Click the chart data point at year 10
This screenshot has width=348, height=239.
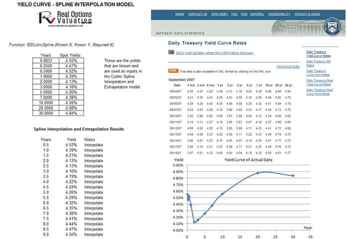pos(223,194)
